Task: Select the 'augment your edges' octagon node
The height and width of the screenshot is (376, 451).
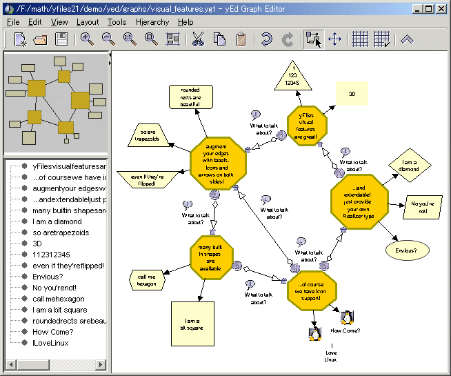Action: [218, 164]
